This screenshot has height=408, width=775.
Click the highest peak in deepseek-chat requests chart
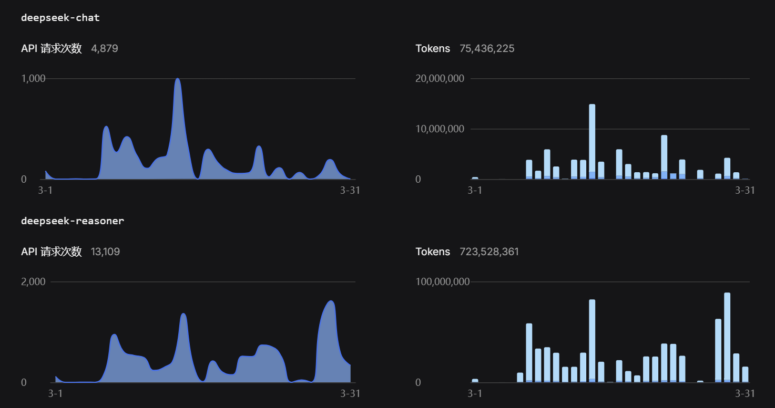(x=178, y=80)
